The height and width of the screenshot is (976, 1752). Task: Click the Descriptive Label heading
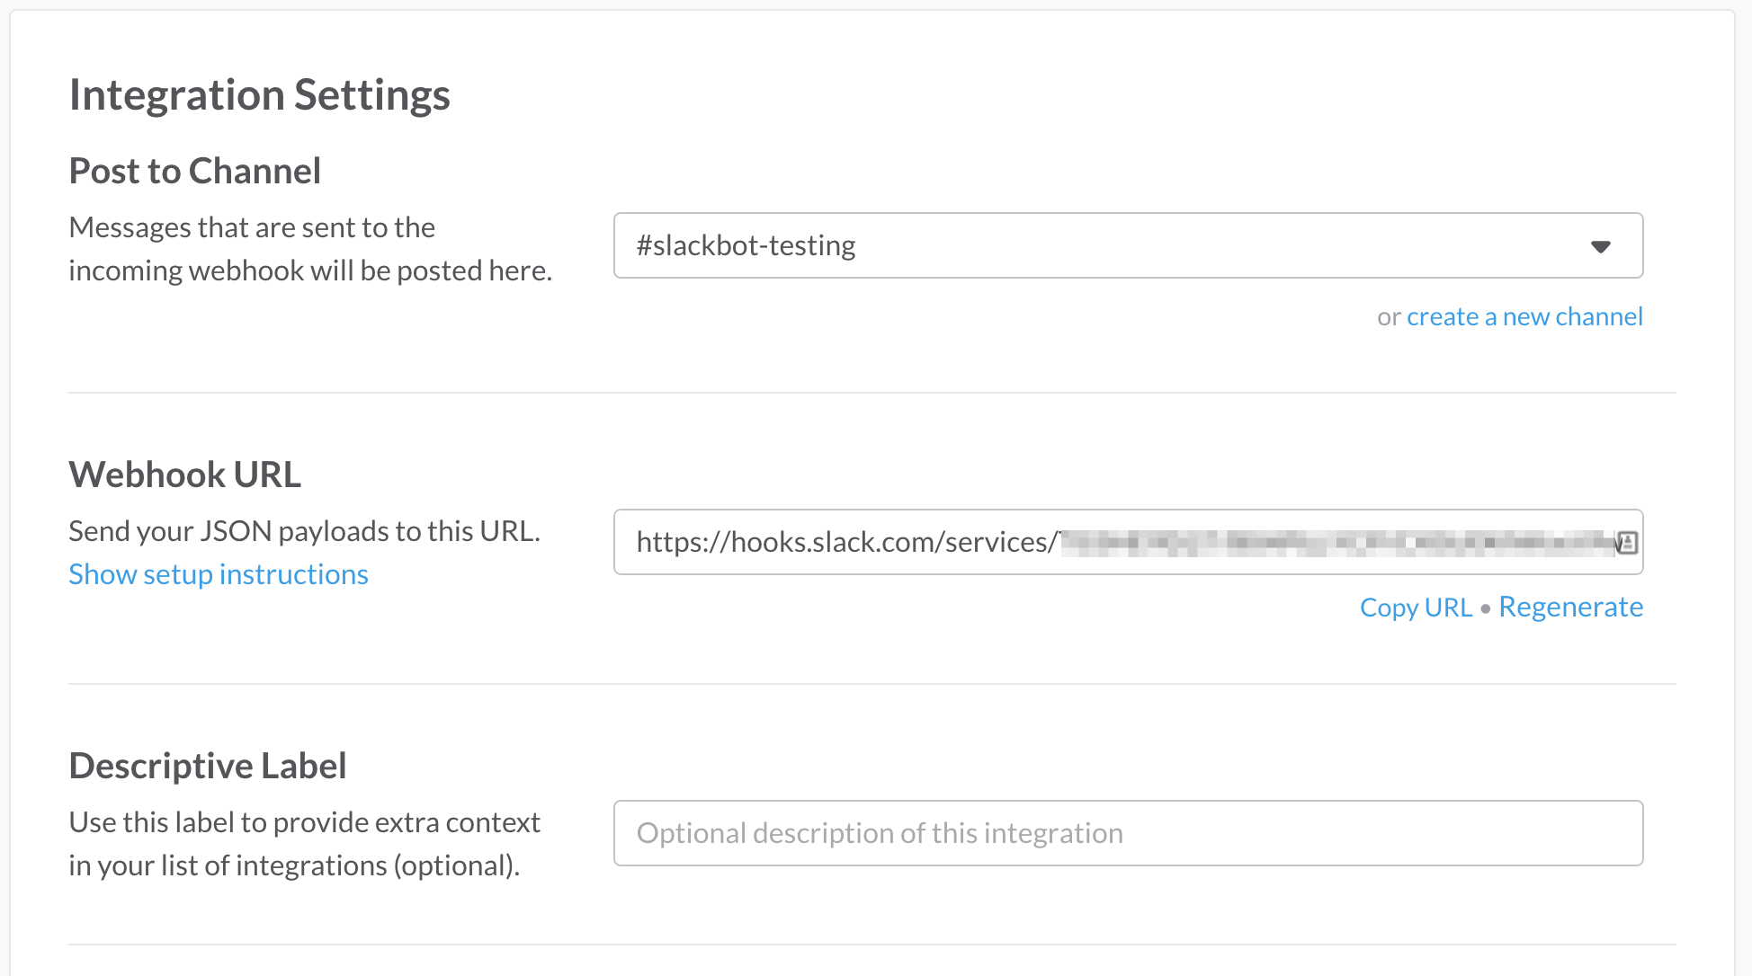point(208,766)
